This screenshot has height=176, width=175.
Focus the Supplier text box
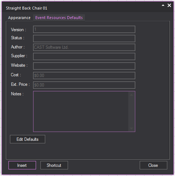(x=84, y=56)
